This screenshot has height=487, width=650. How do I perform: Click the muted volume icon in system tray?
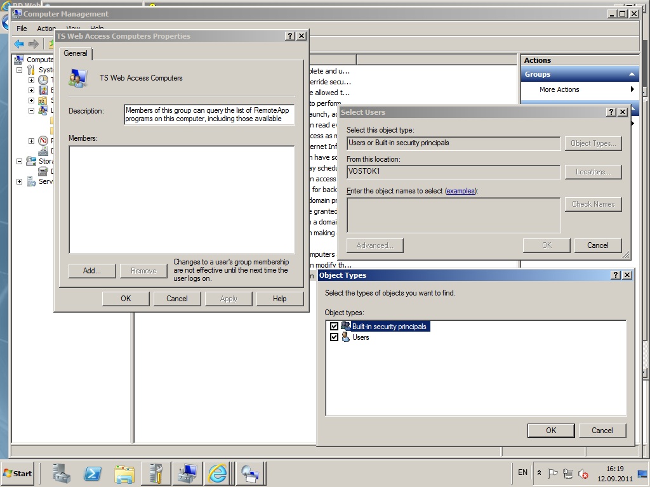click(583, 474)
